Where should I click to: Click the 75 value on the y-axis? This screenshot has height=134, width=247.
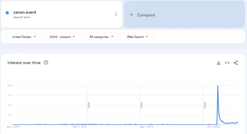(x=10, y=95)
